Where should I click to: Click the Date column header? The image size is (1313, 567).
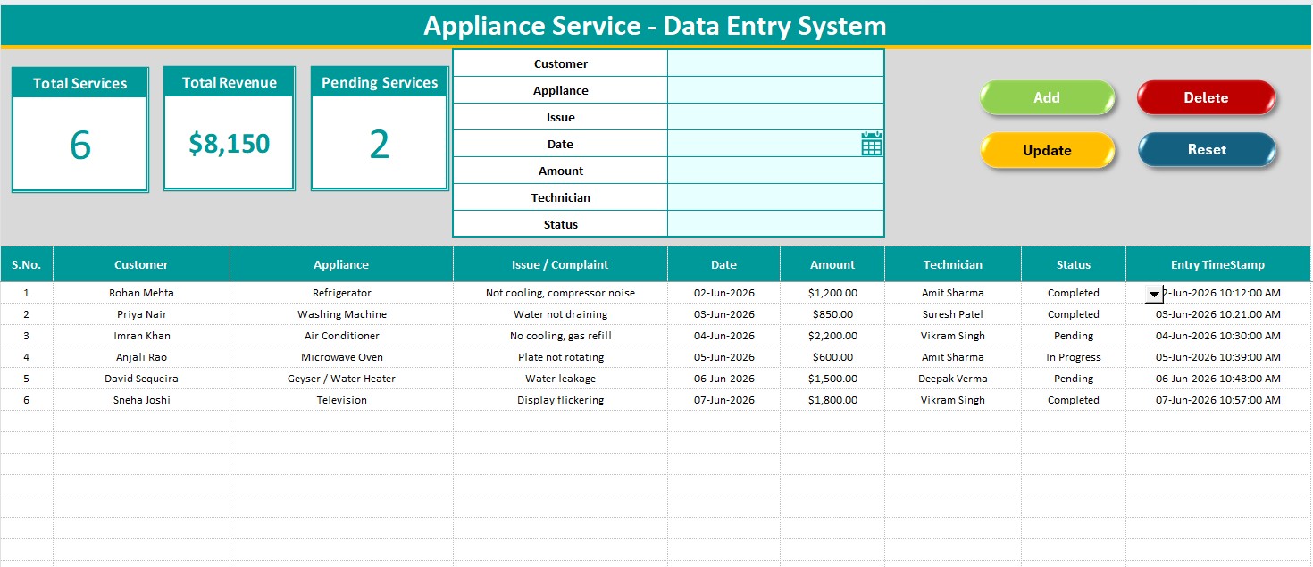[x=723, y=264]
